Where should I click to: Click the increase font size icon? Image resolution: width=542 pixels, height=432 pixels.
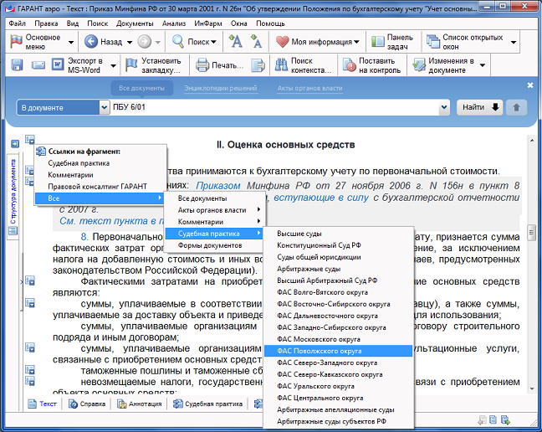point(236,41)
